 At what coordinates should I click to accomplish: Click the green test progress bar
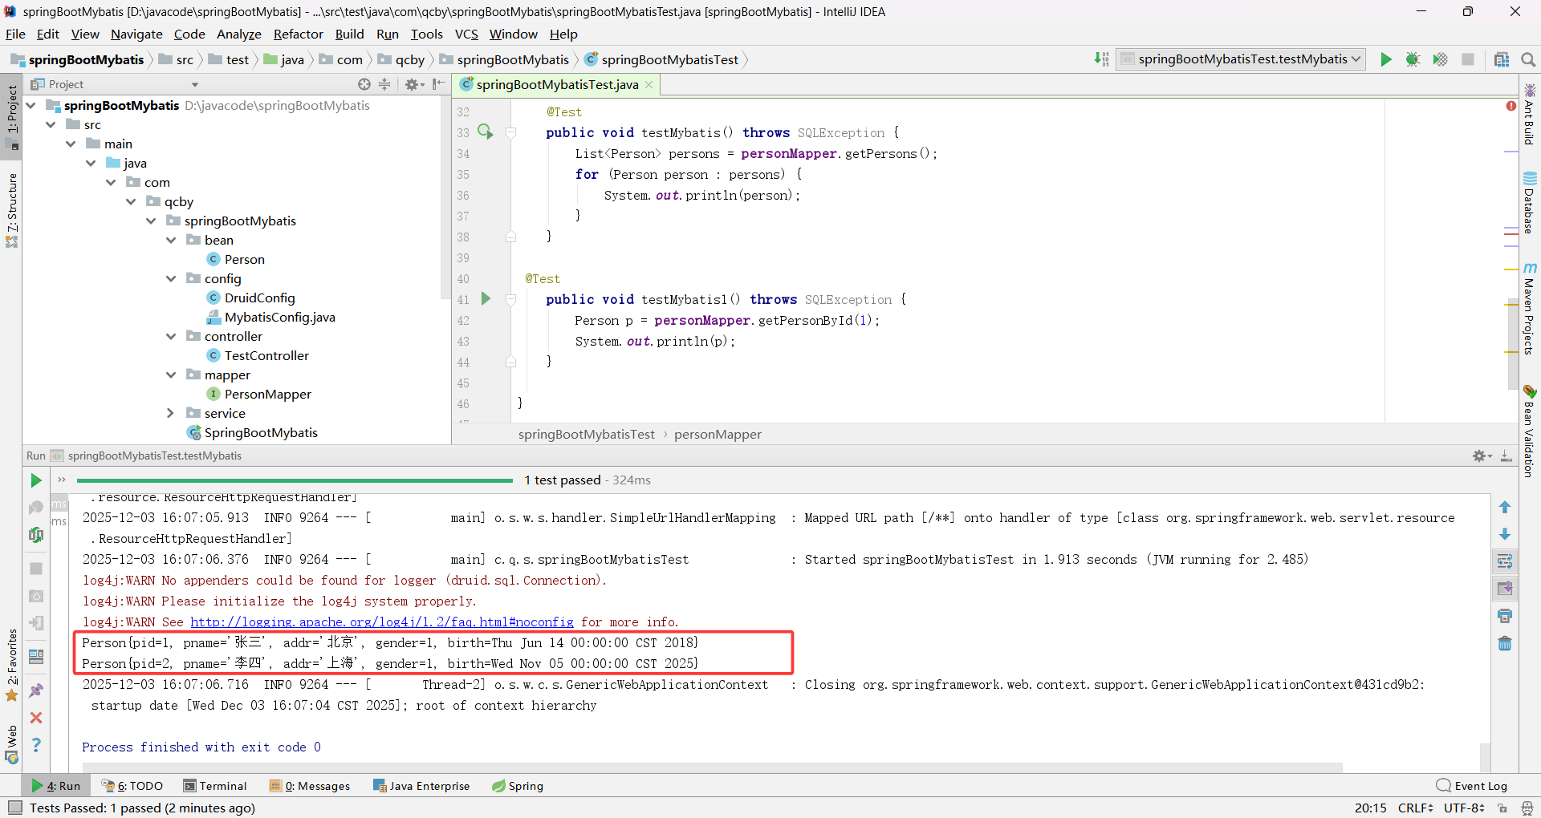295,480
